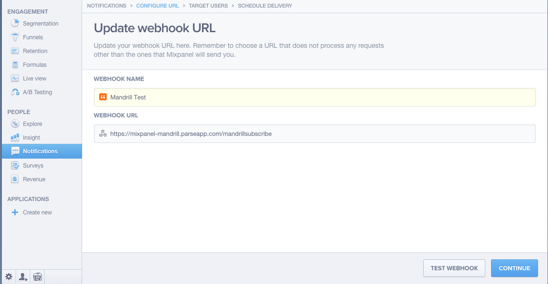Click the webhook icon in URL field
The width and height of the screenshot is (548, 284).
coord(103,133)
